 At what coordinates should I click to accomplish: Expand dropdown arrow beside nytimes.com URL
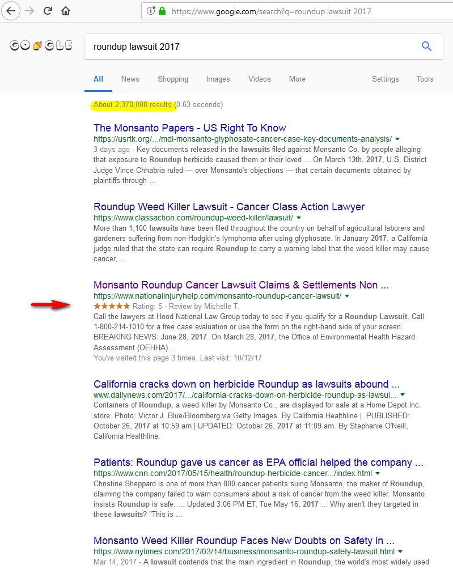coord(400,551)
